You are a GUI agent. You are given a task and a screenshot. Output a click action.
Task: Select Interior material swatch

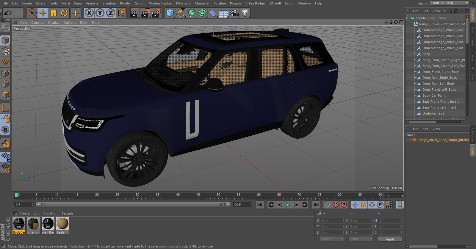coord(33,225)
